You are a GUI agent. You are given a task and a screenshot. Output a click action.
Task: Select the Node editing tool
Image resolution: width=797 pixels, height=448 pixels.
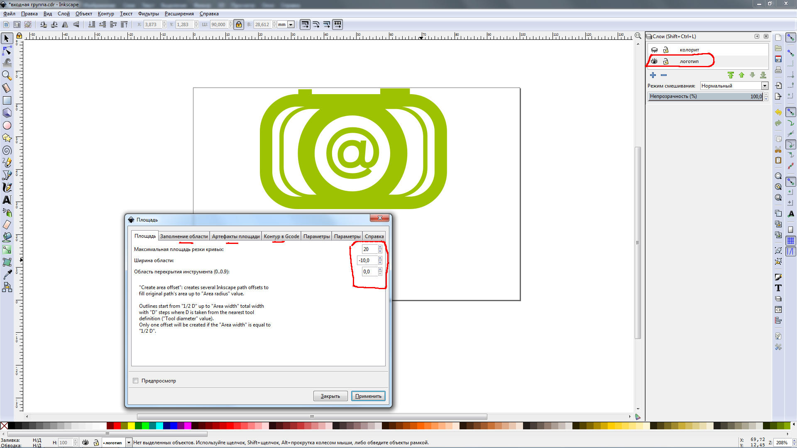7,51
